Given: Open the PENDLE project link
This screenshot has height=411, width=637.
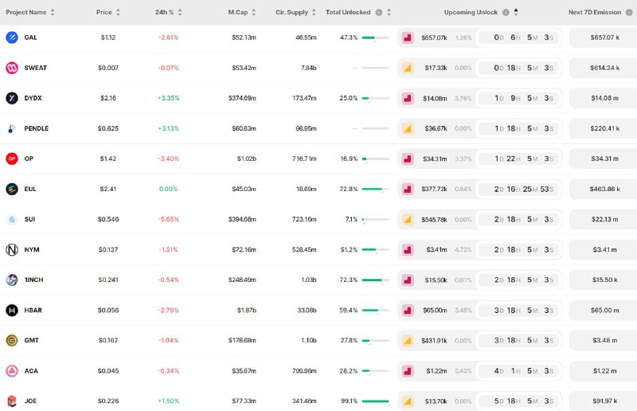Looking at the screenshot, I should 36,128.
